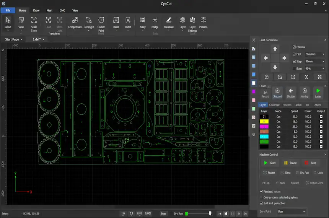Click the Set Record button
This screenshot has width=329, height=218.
click(265, 94)
